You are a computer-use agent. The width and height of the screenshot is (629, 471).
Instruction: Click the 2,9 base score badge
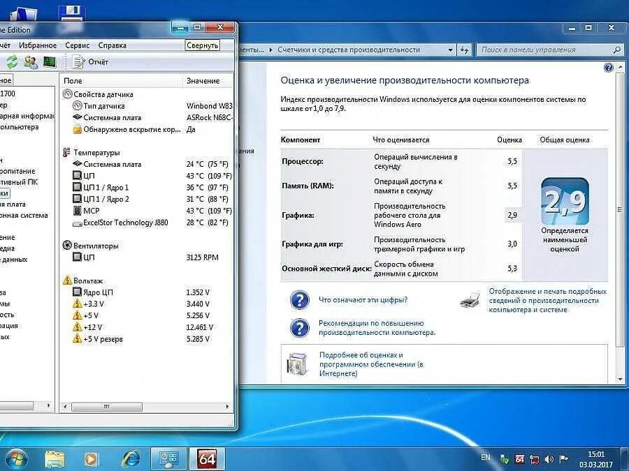(x=565, y=201)
